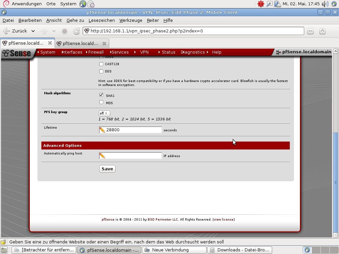Open the Help navigation item
This screenshot has width=339, height=254.
point(217,52)
